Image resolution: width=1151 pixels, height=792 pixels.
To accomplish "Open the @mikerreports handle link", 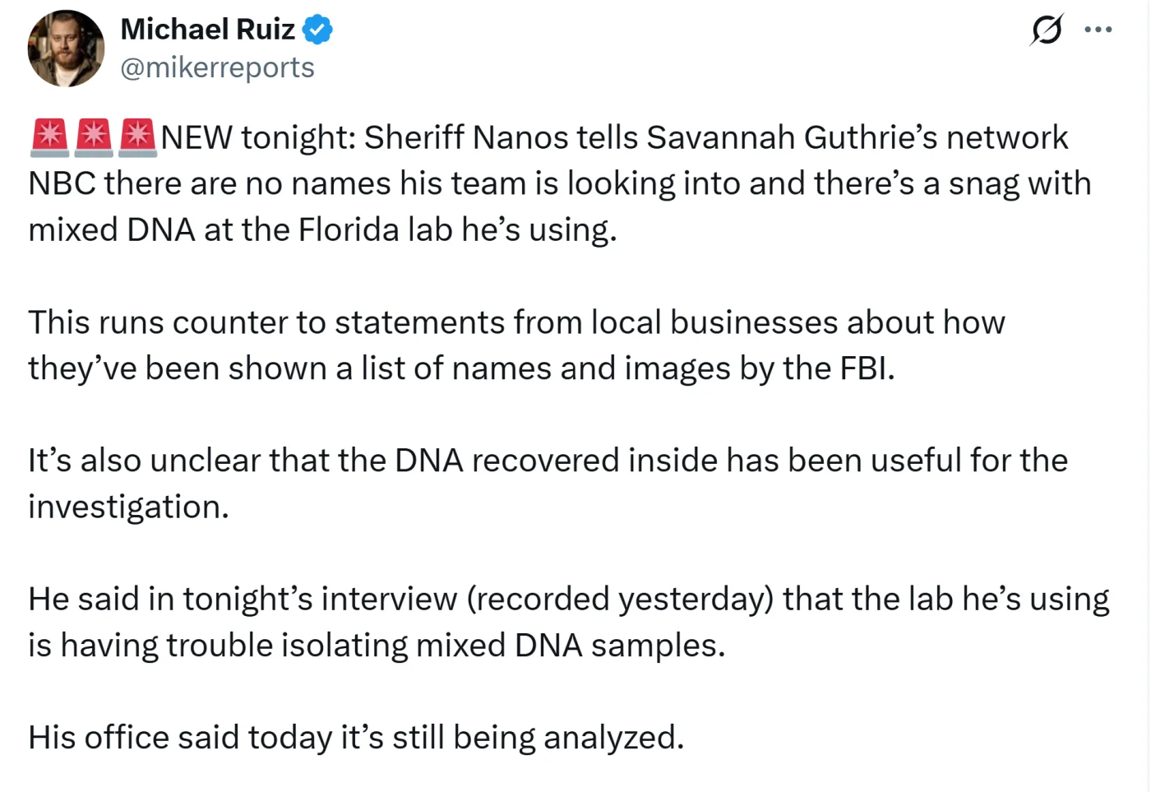I will point(217,67).
